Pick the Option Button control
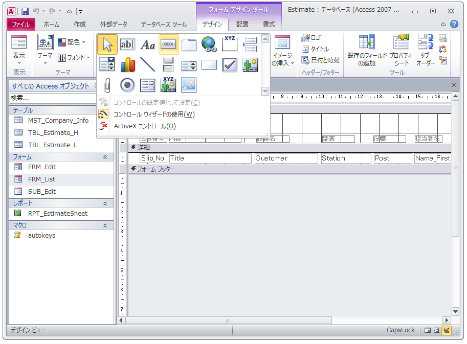The width and height of the screenshot is (467, 344). pos(127,85)
